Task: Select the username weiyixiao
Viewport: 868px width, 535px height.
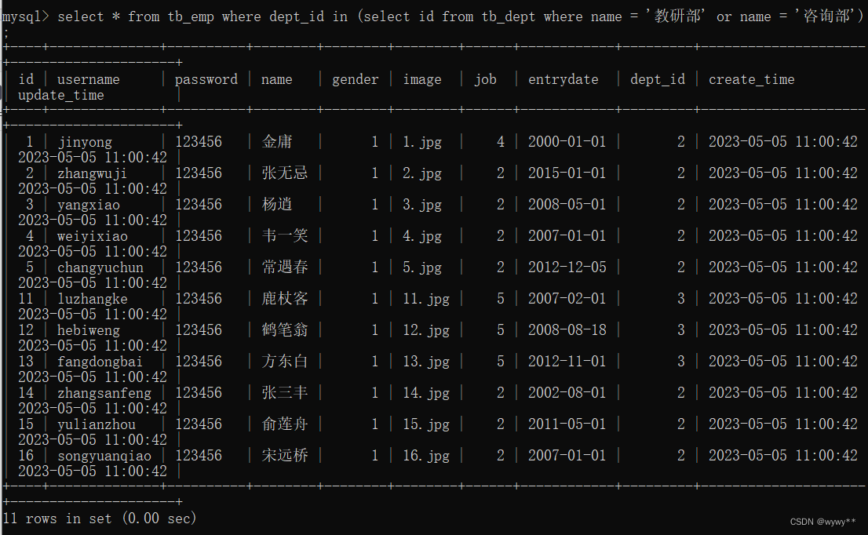Action: coord(93,236)
